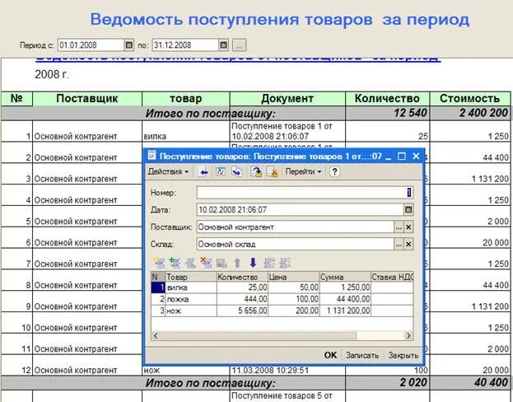This screenshot has width=513, height=402.
Task: Click the find-in-list blue left-arrow icon
Action: (x=203, y=171)
